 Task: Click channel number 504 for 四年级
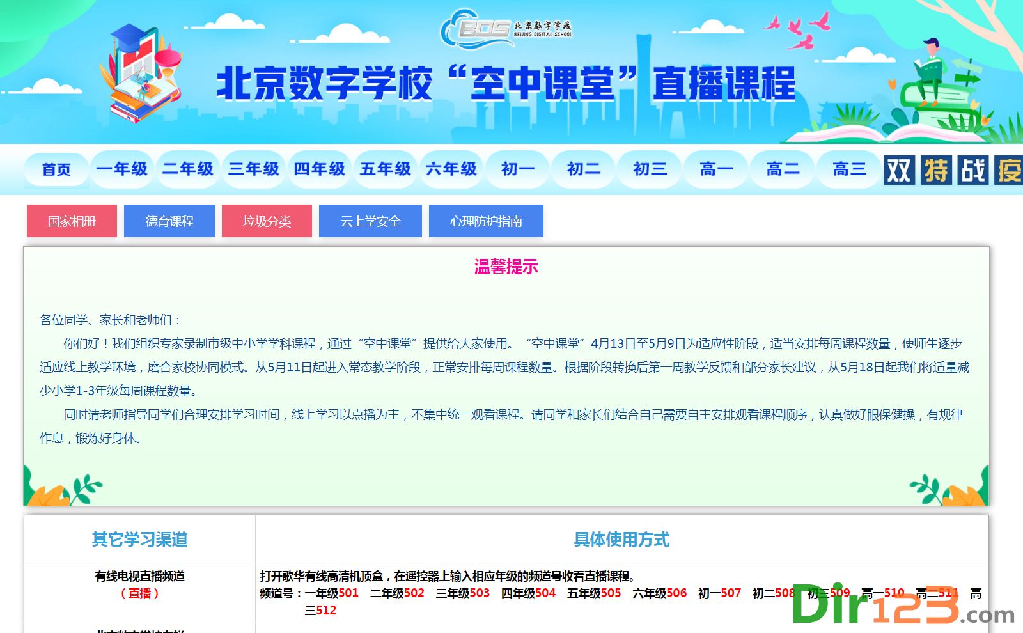(x=545, y=593)
